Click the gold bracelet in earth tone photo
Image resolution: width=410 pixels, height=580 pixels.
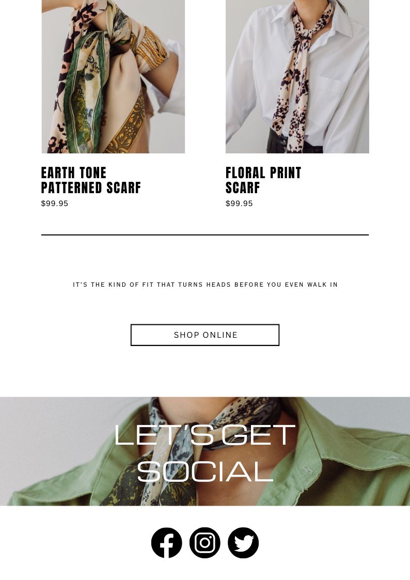152,48
